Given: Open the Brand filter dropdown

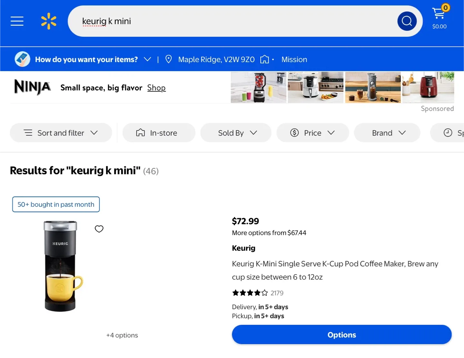Looking at the screenshot, I should tap(387, 133).
